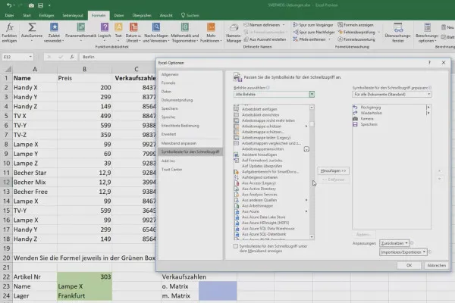Click the select-all corner of the sheet

click(8, 69)
